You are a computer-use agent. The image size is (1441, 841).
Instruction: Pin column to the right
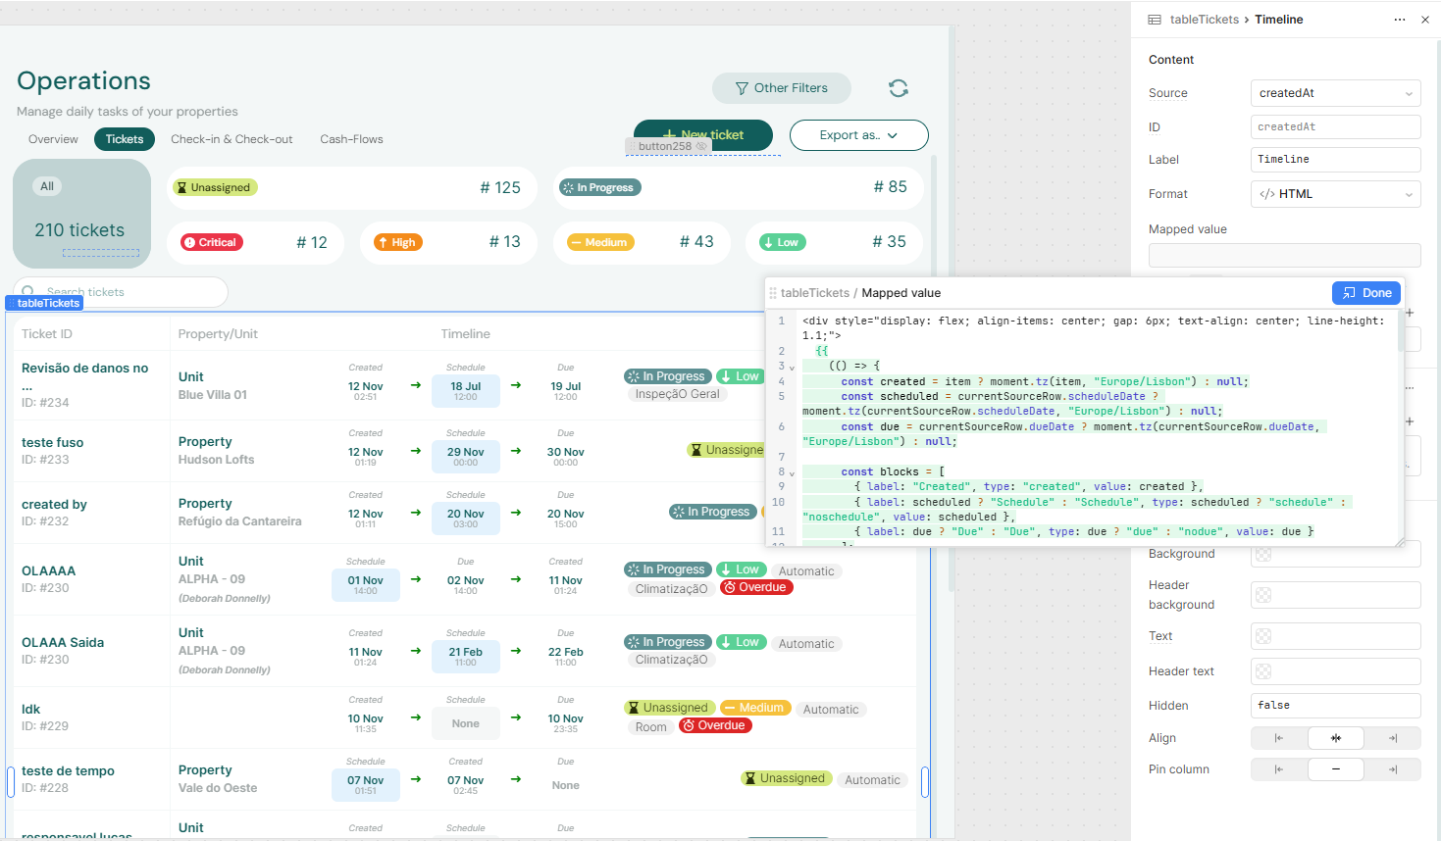pos(1392,769)
